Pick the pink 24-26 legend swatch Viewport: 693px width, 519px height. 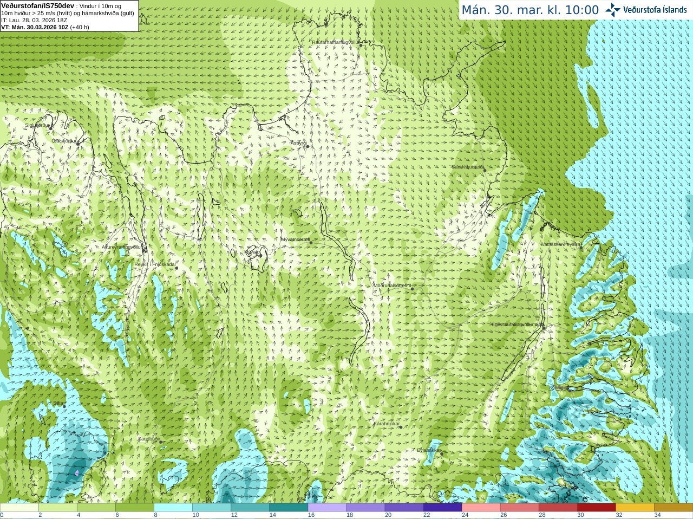tap(481, 508)
